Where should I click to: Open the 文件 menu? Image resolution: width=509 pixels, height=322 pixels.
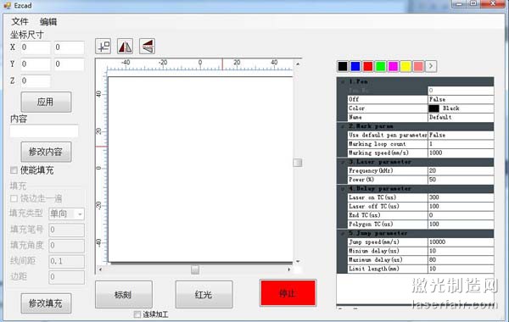pos(20,22)
